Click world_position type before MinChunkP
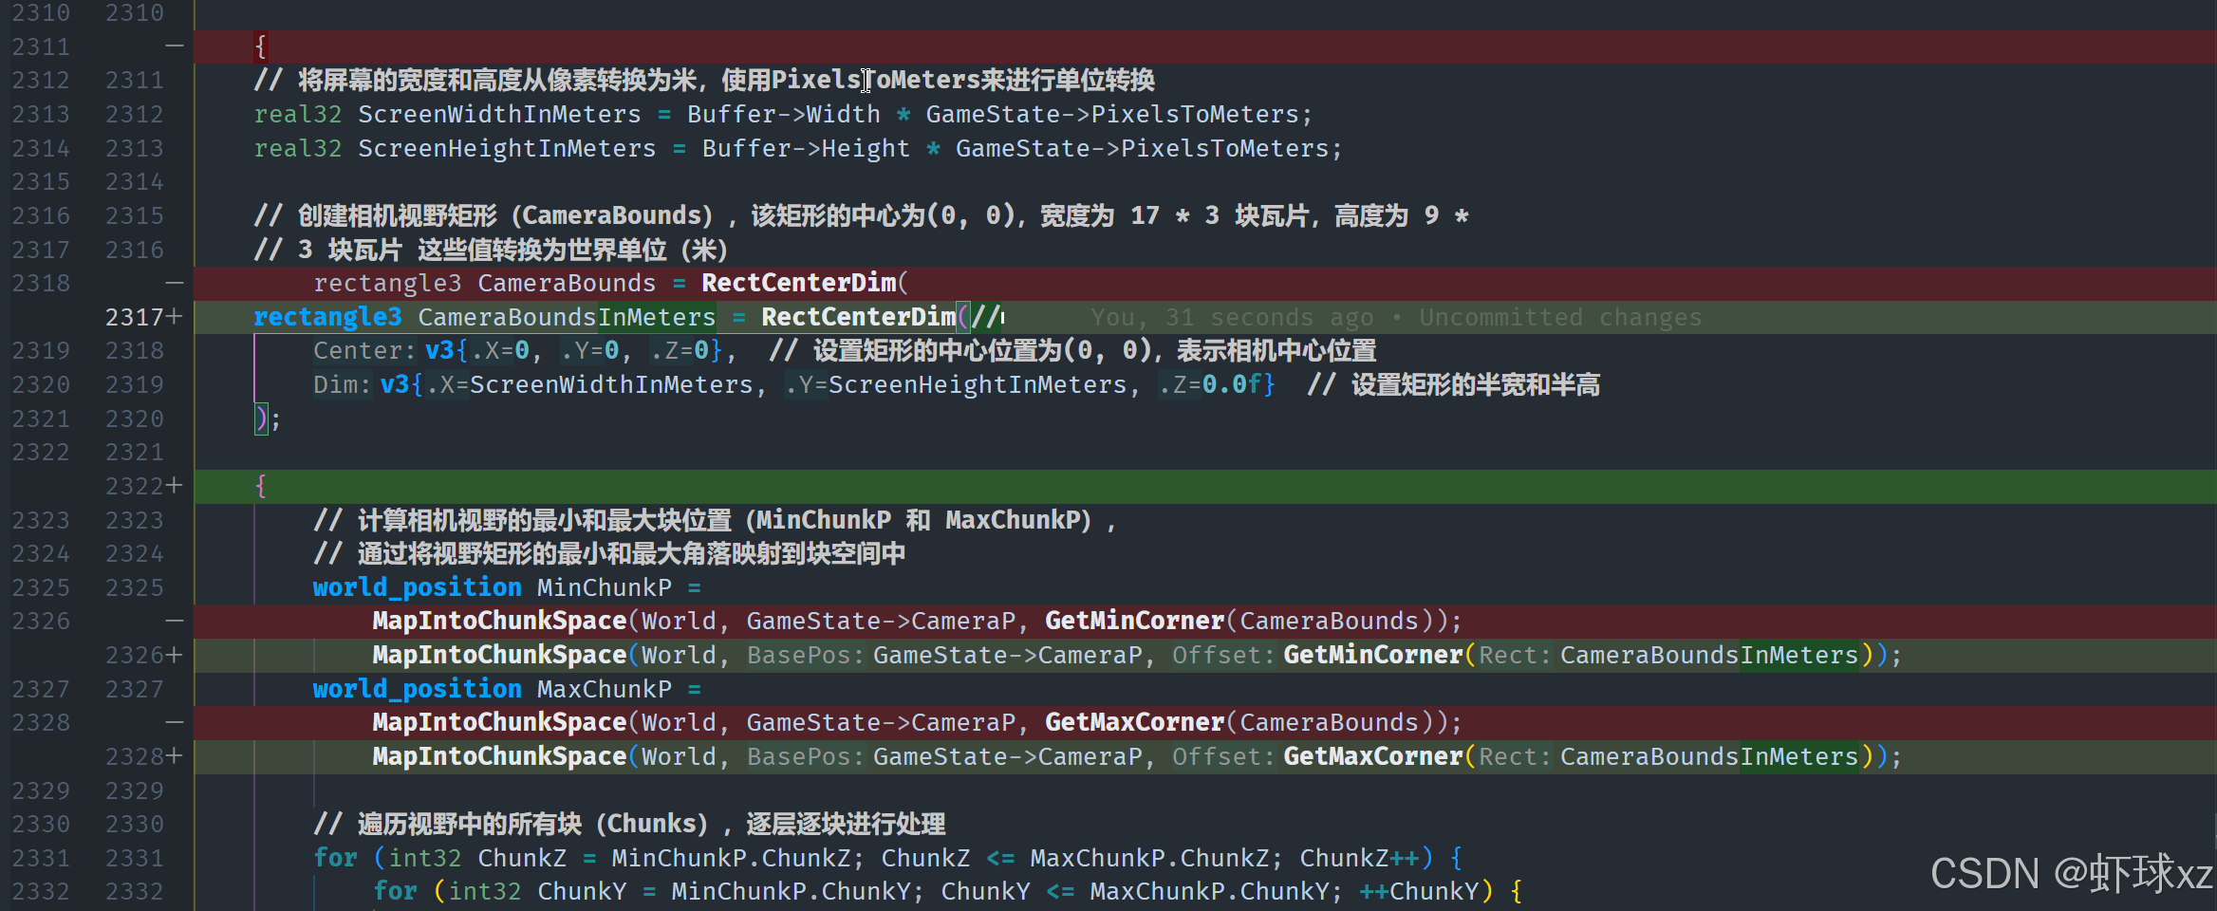Screen dimensions: 2217x911 pos(418,587)
